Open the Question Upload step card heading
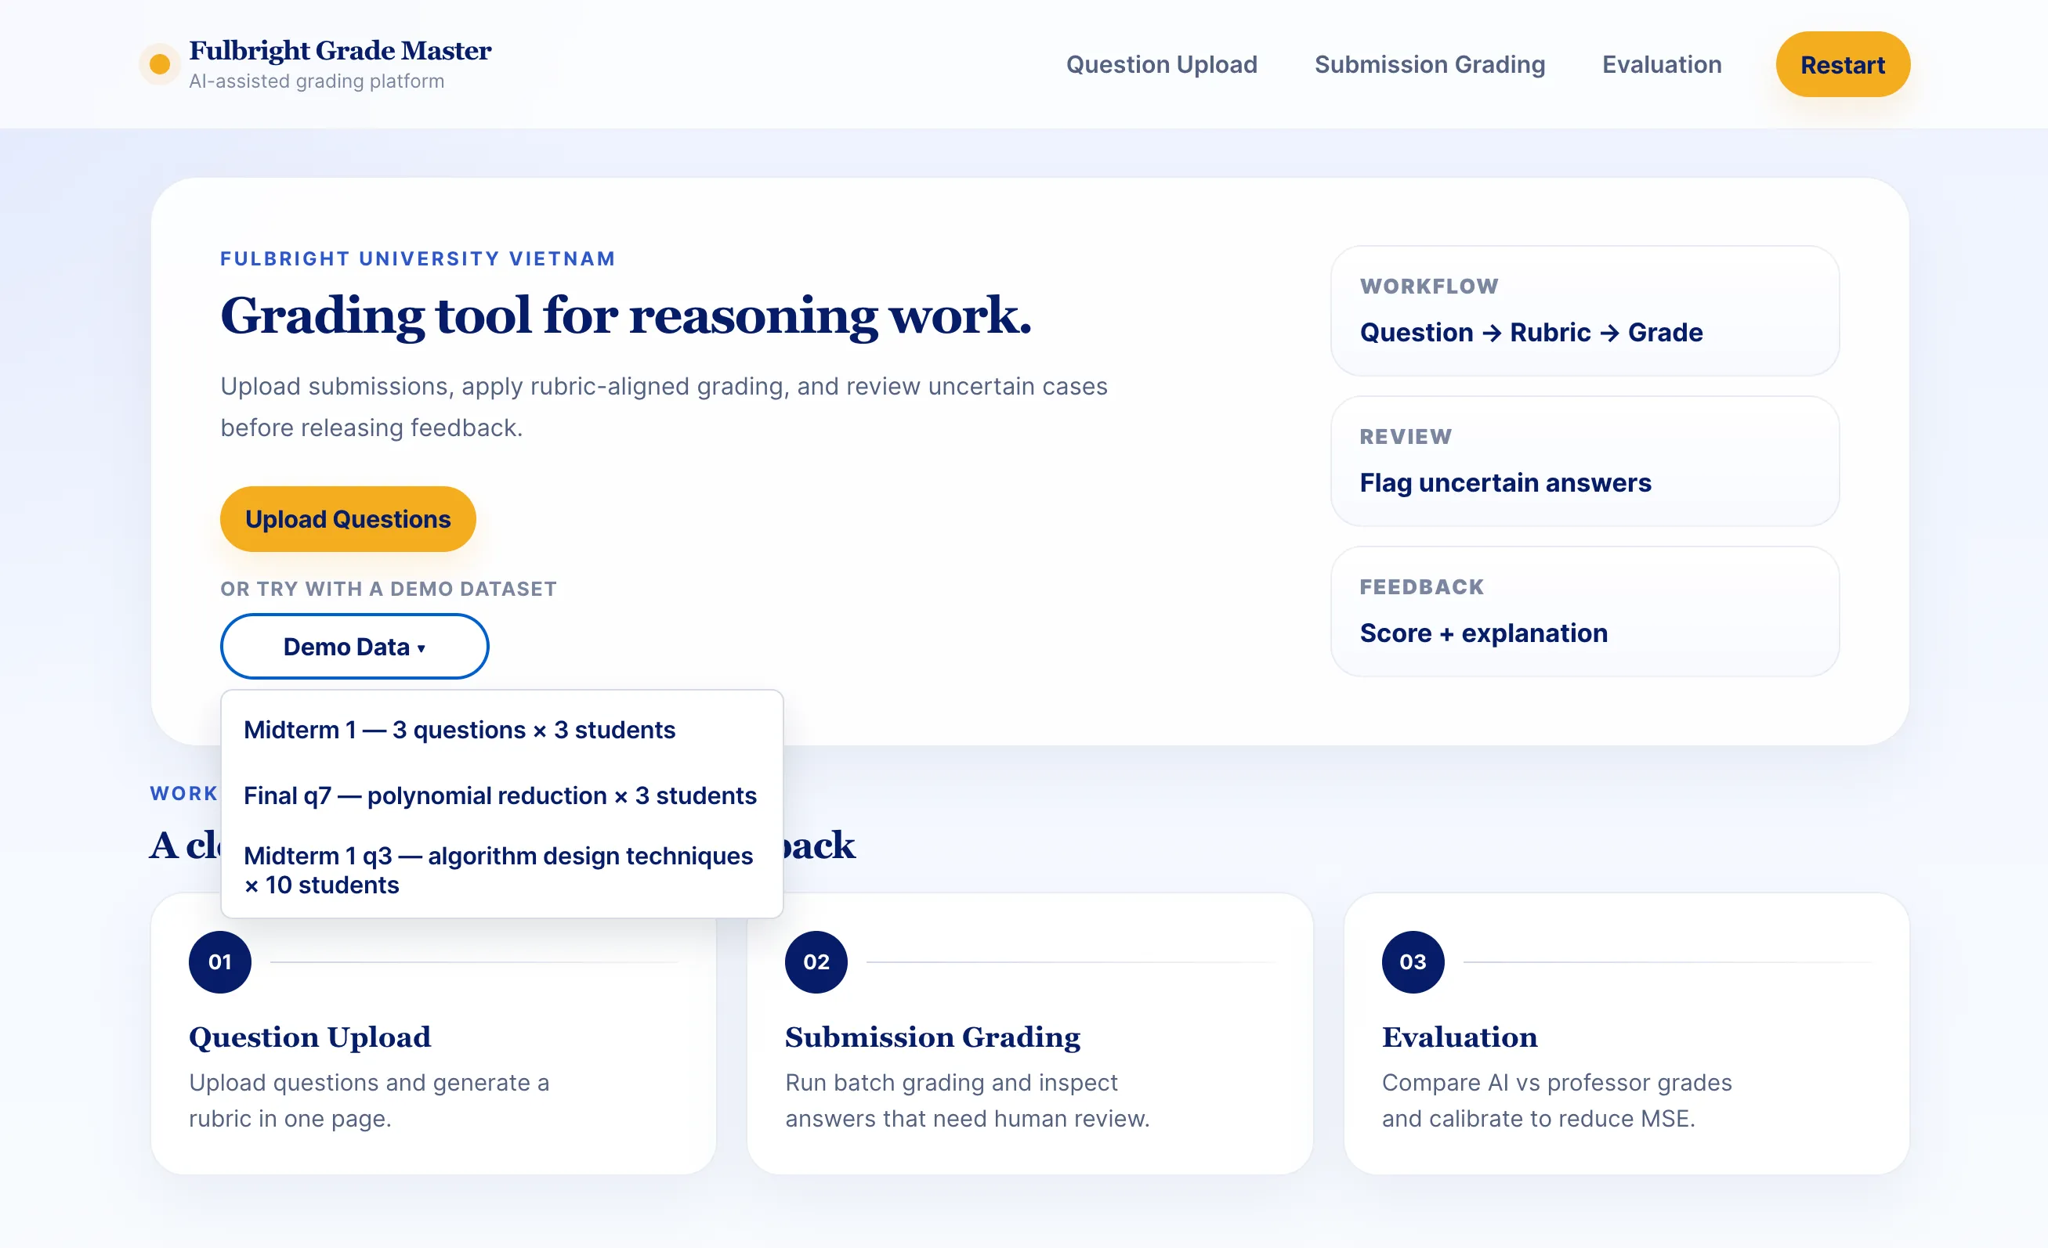Screen dimensions: 2048x1248 point(309,1037)
